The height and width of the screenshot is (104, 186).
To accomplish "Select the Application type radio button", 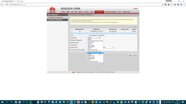I will click(98, 35).
